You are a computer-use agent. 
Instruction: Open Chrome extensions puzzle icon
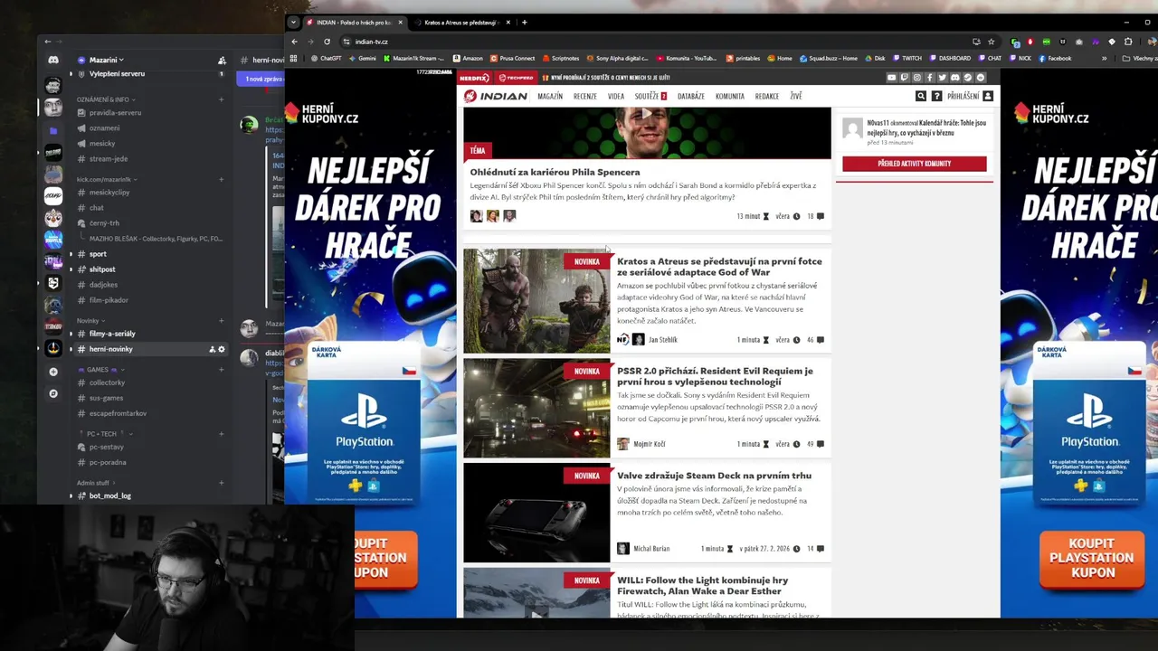[x=1128, y=42]
